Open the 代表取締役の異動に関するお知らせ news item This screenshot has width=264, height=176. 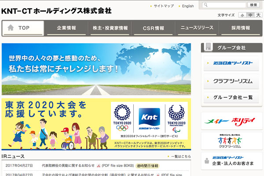coord(68,166)
